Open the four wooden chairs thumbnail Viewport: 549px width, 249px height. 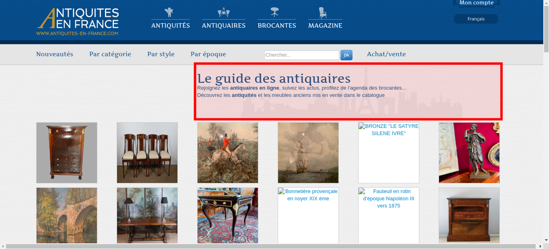click(x=147, y=152)
